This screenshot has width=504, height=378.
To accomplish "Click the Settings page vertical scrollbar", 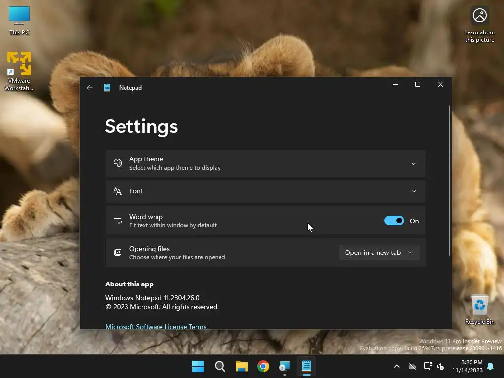I will [449, 181].
